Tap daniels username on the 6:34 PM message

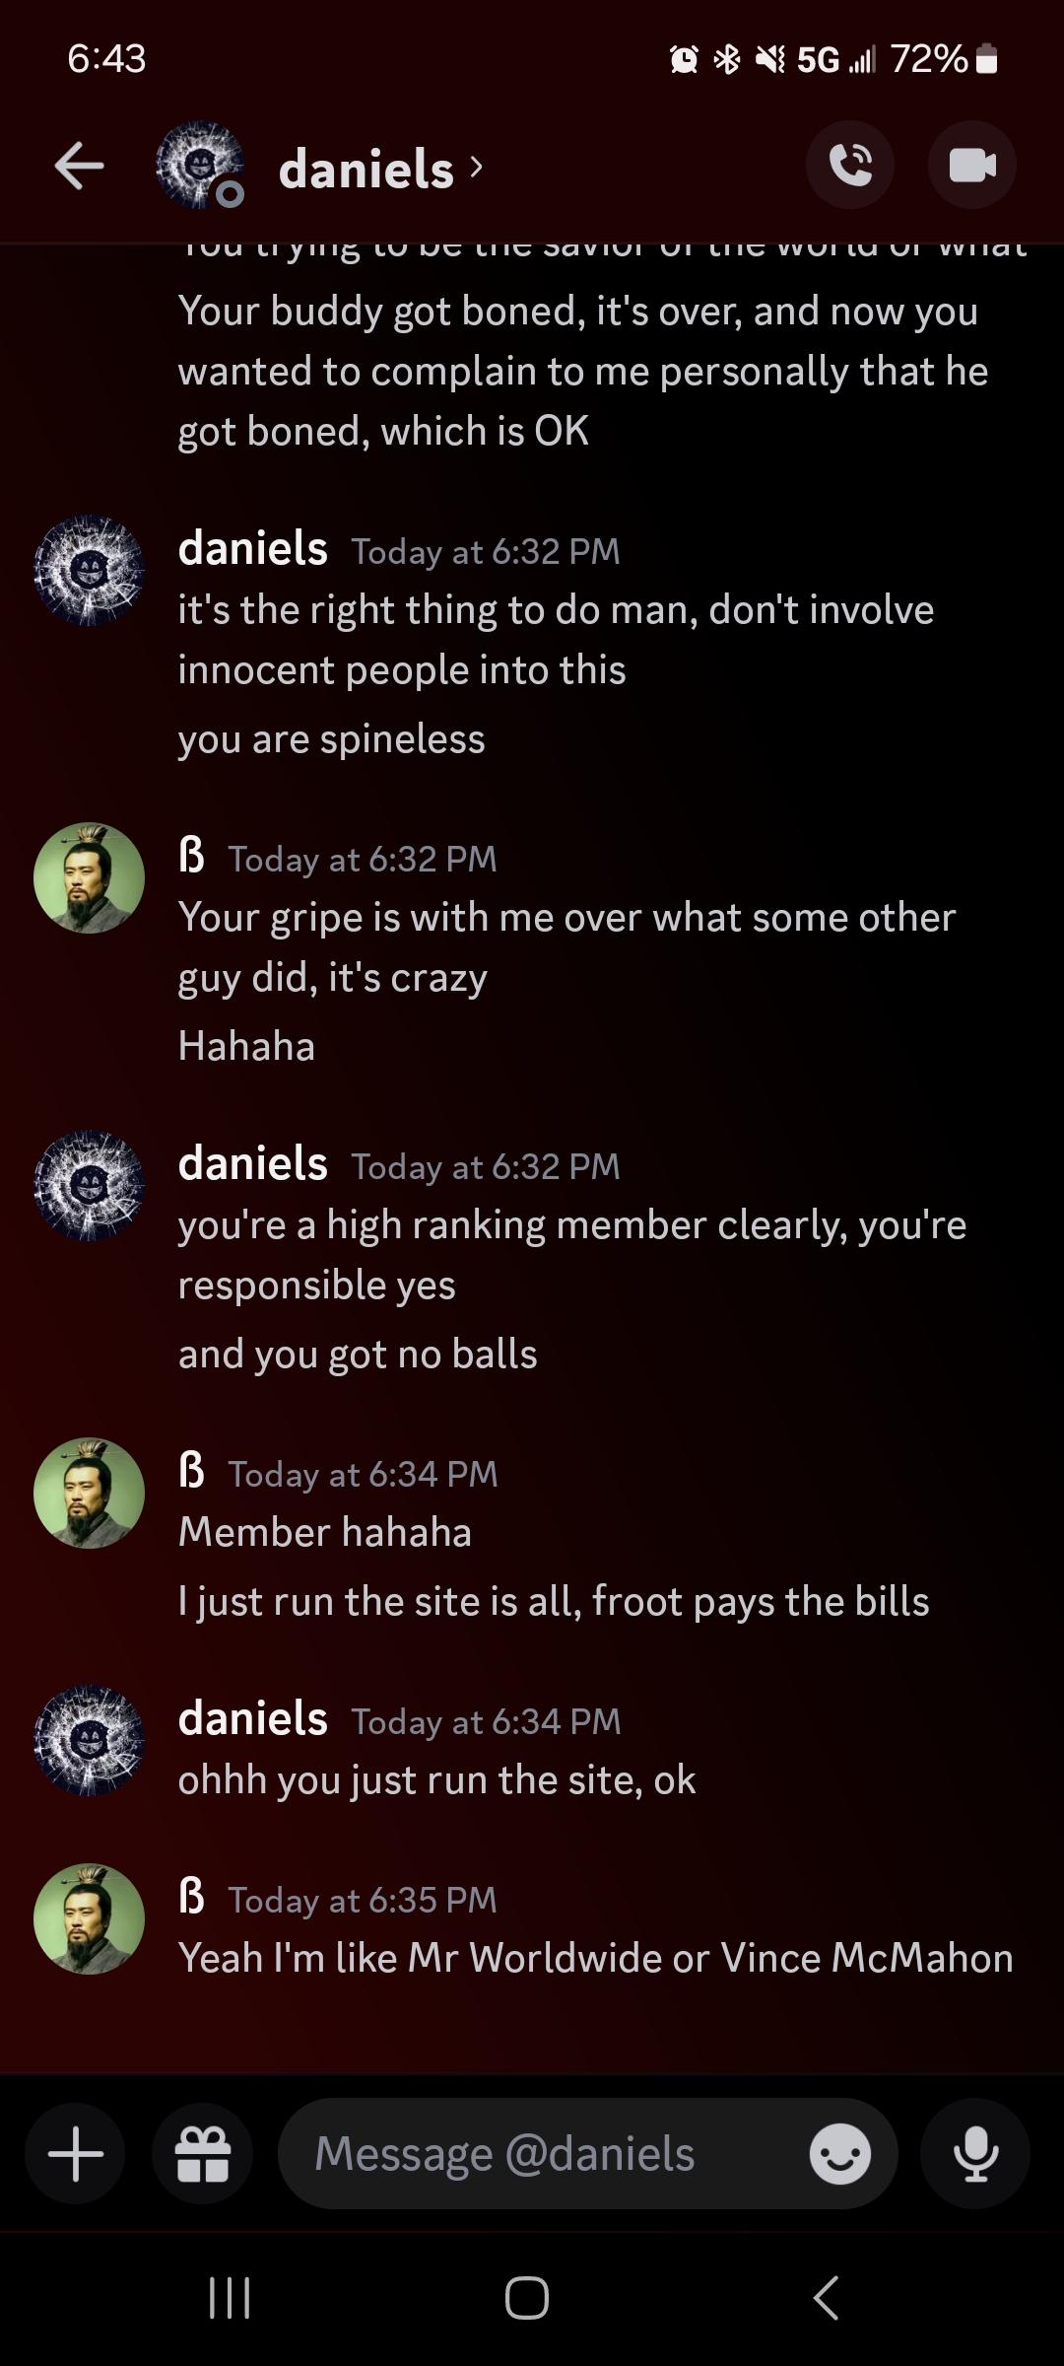pyautogui.click(x=252, y=1718)
